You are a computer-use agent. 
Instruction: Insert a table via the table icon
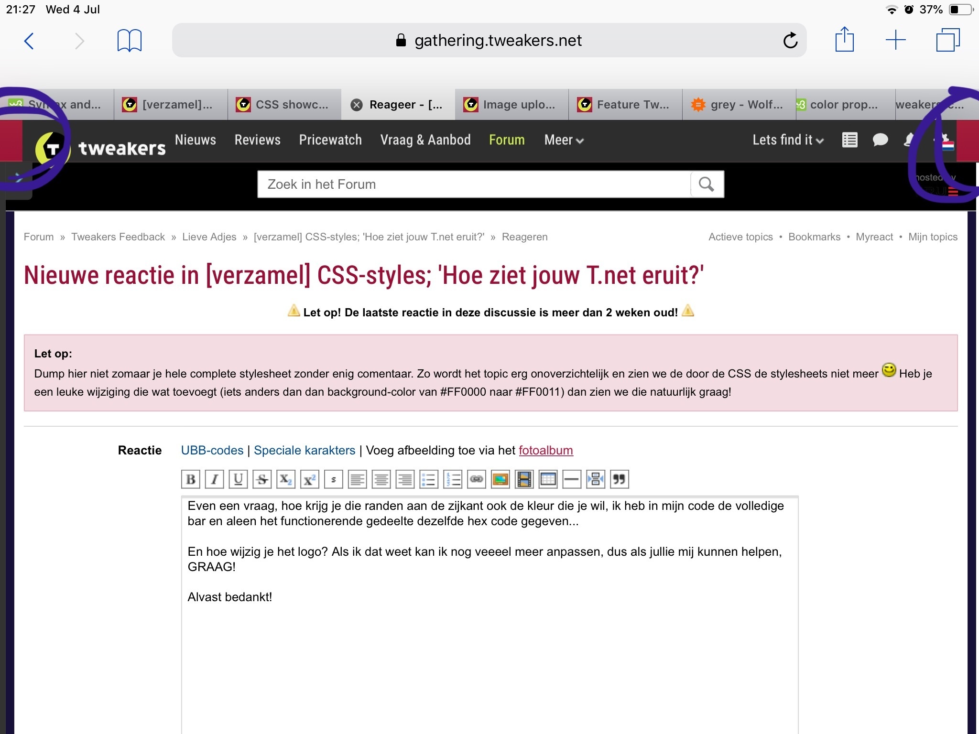tap(548, 479)
